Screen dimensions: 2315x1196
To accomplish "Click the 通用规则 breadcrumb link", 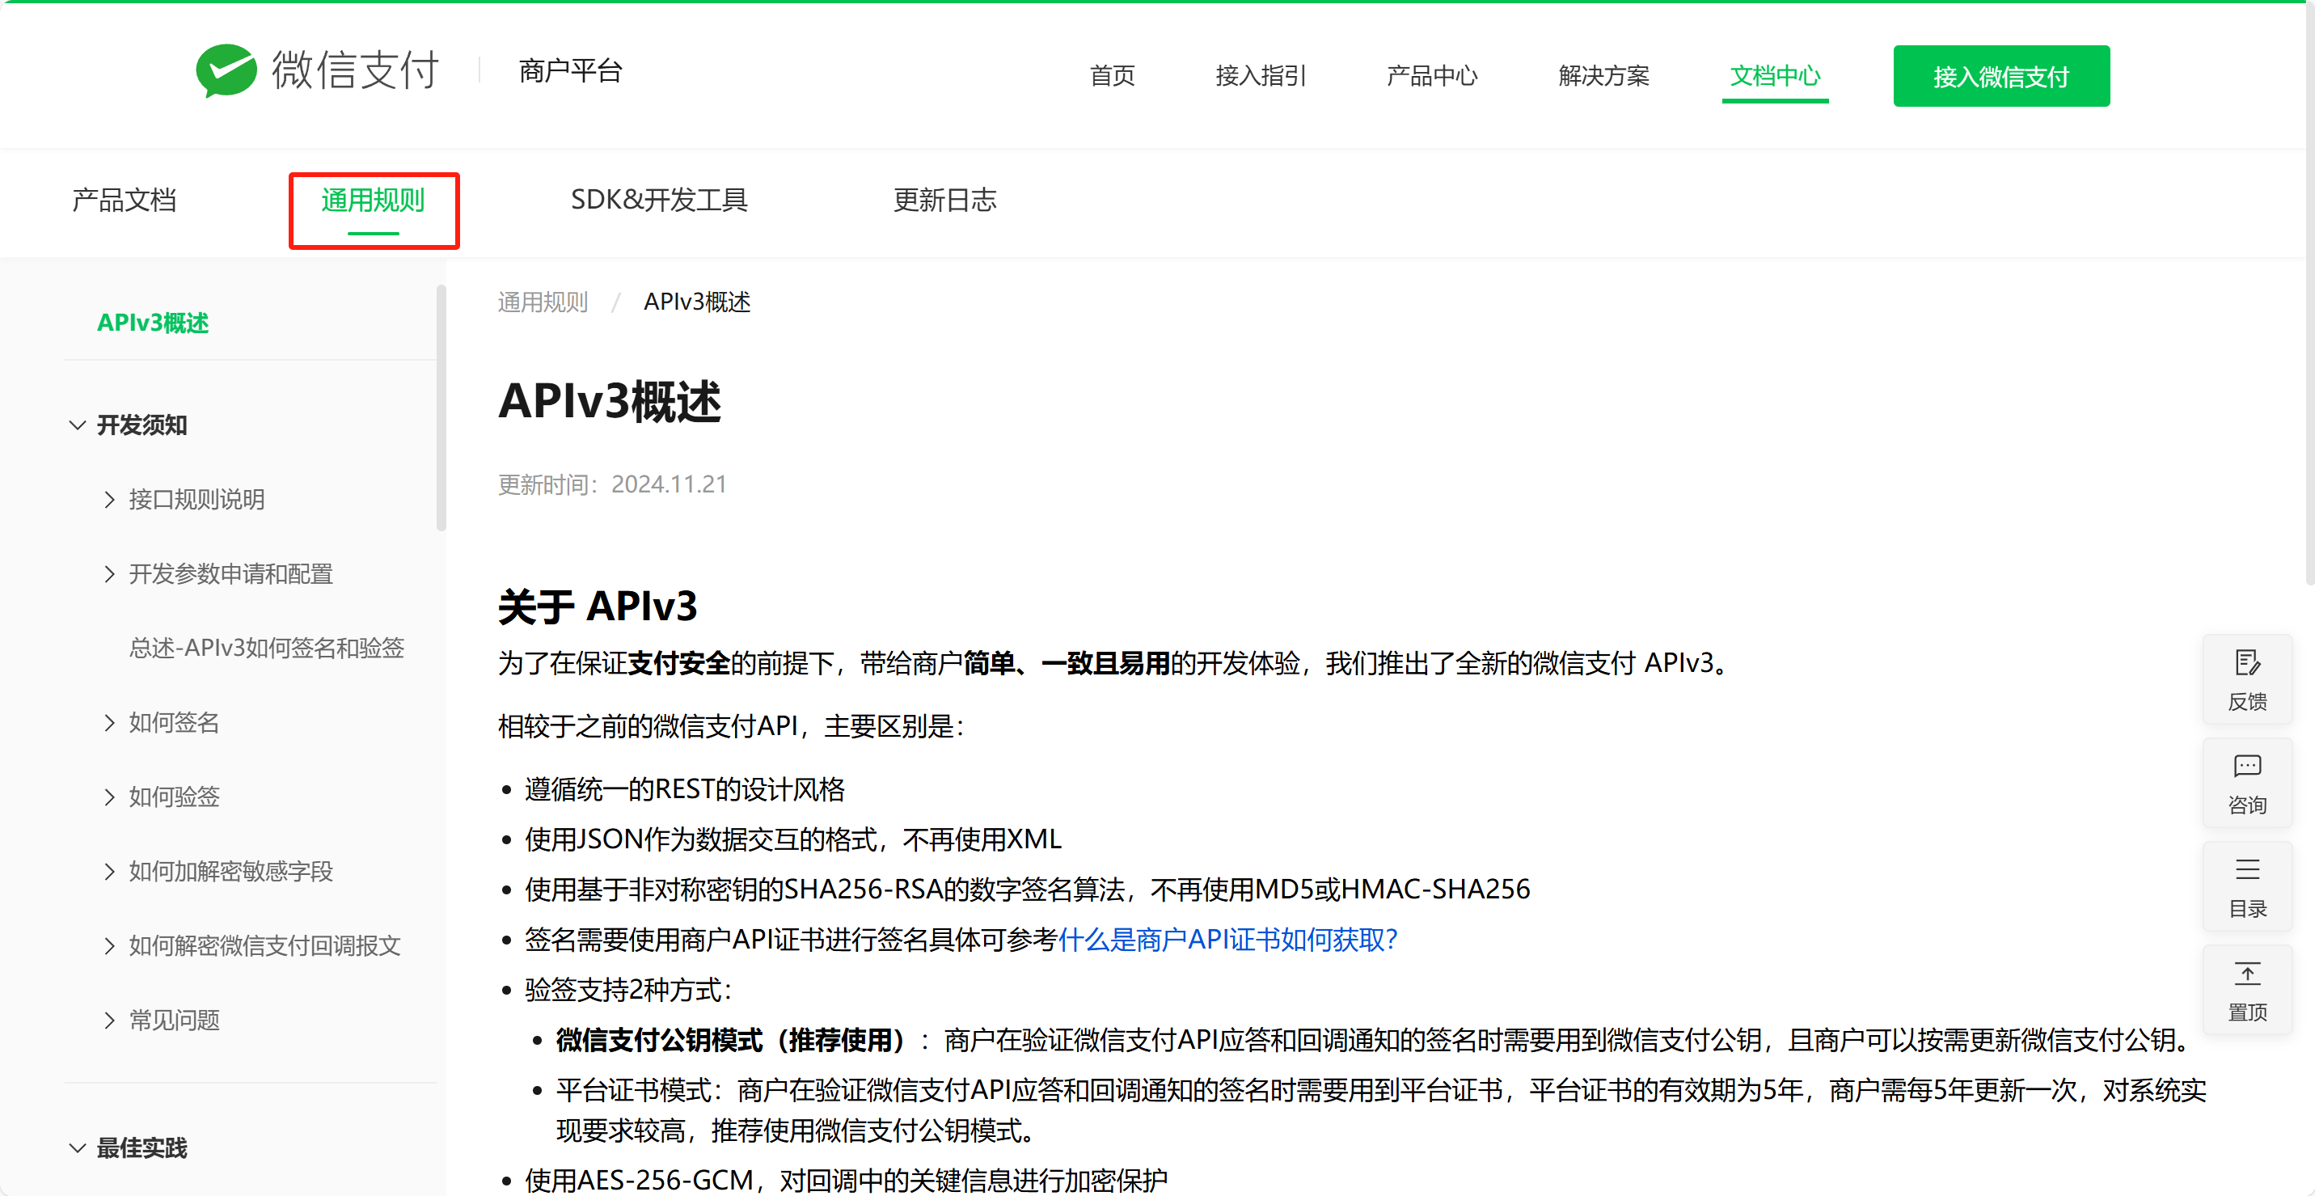I will [x=542, y=301].
